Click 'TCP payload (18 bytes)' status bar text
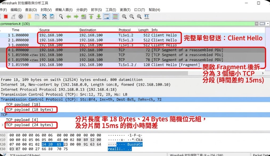Viewport: 270px width, 156px height. coord(25,155)
